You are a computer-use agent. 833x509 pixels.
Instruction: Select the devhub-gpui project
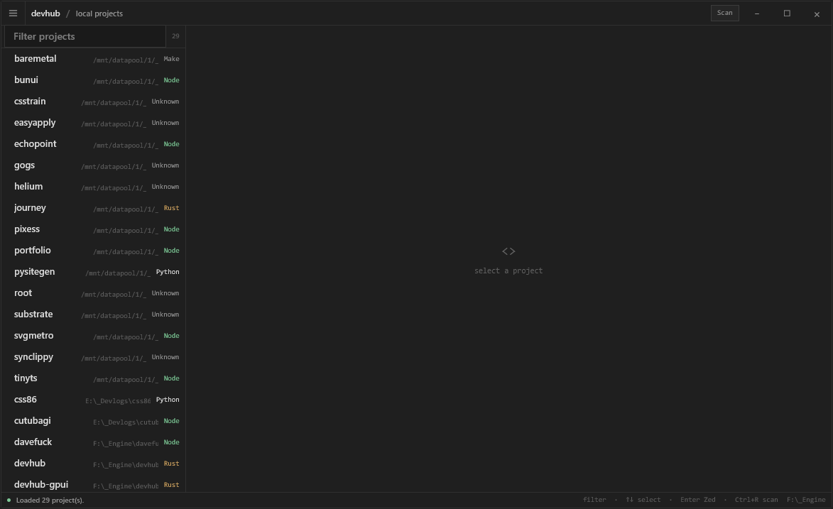point(94,483)
